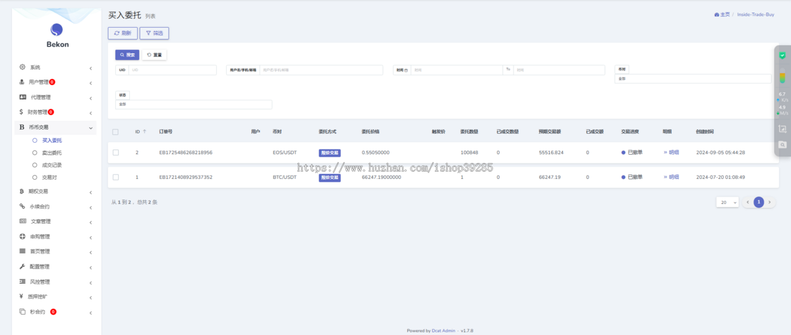Viewport: 791px width, 335px height.
Task: Click the copy icon beside 秒合约
Action: tap(22, 311)
